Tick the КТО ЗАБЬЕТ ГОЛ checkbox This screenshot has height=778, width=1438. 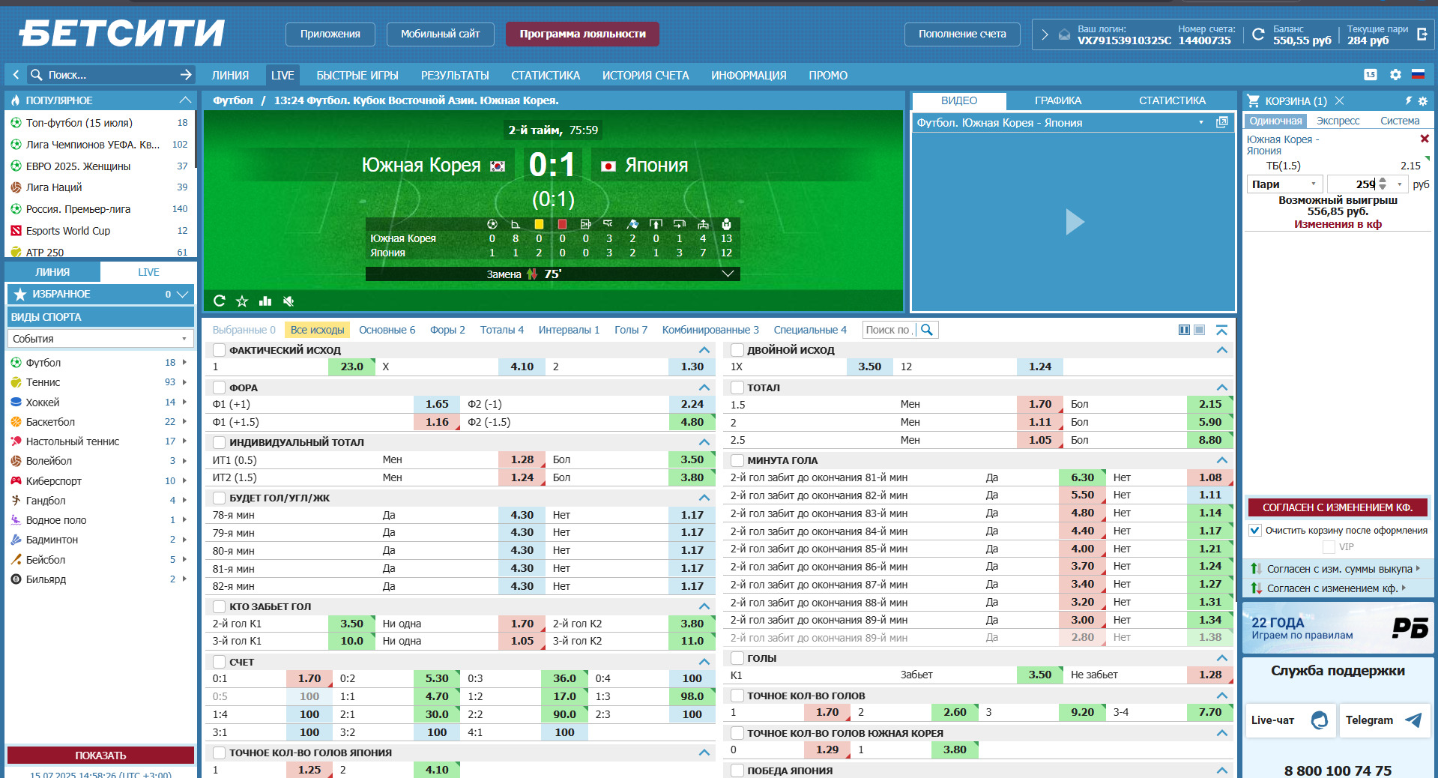(220, 606)
